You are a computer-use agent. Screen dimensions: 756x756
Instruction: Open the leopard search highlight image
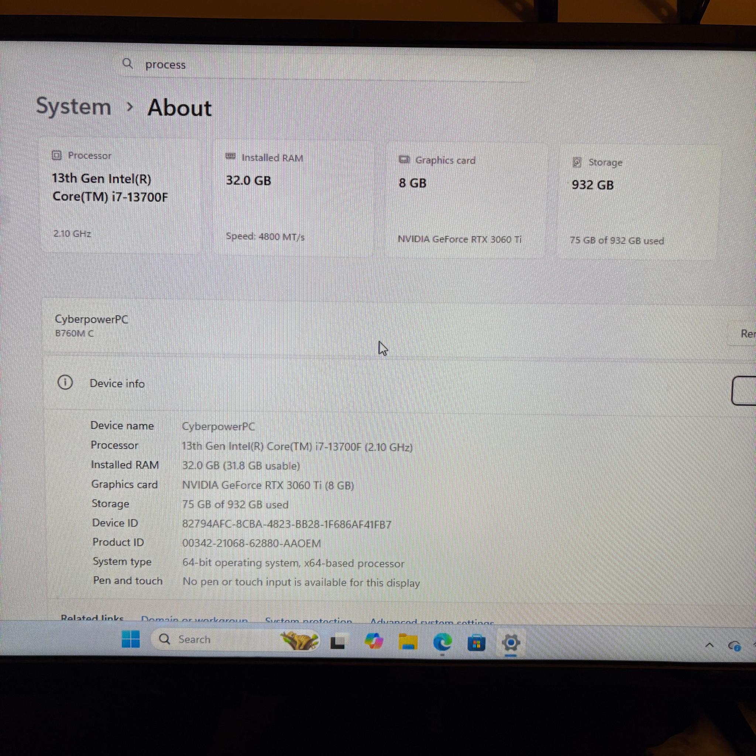click(299, 640)
